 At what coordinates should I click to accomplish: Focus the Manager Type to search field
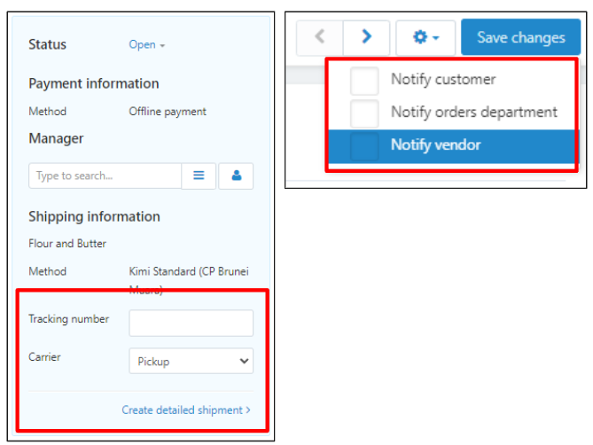(105, 176)
